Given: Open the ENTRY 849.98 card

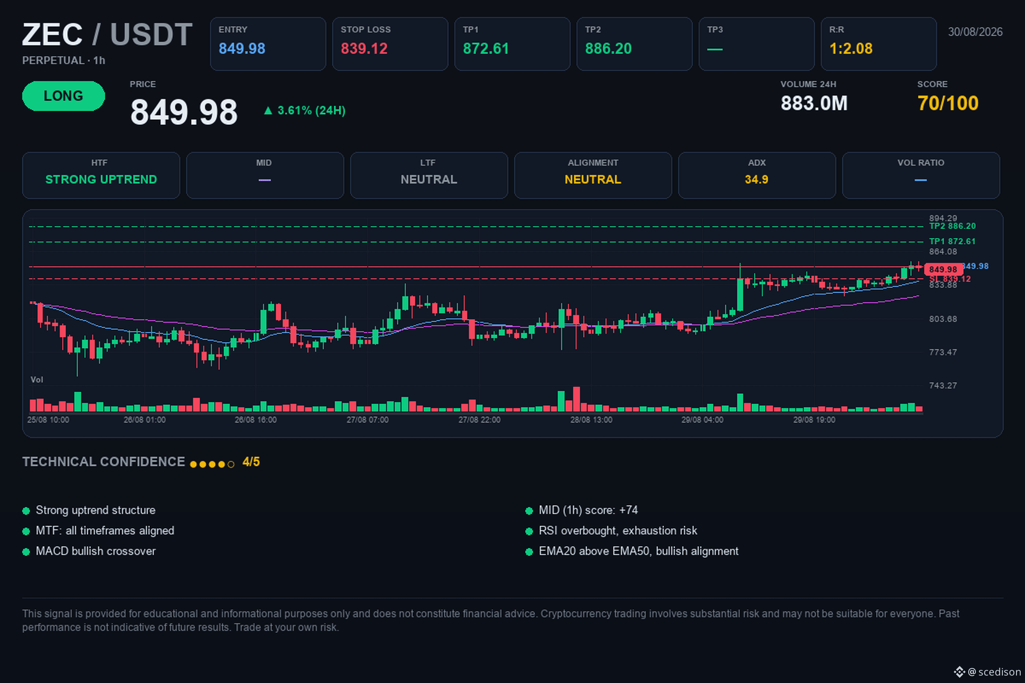Looking at the screenshot, I should click(x=268, y=44).
